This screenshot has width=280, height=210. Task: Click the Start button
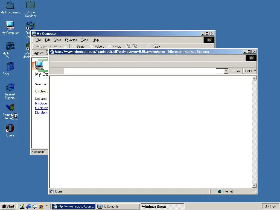tap(8, 206)
